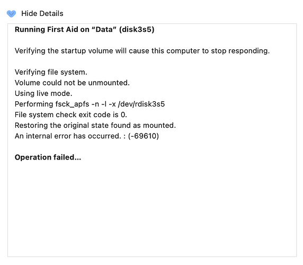Image resolution: width=303 pixels, height=265 pixels.
Task: Click the Performing fsck_apfs command line
Action: tap(90, 104)
